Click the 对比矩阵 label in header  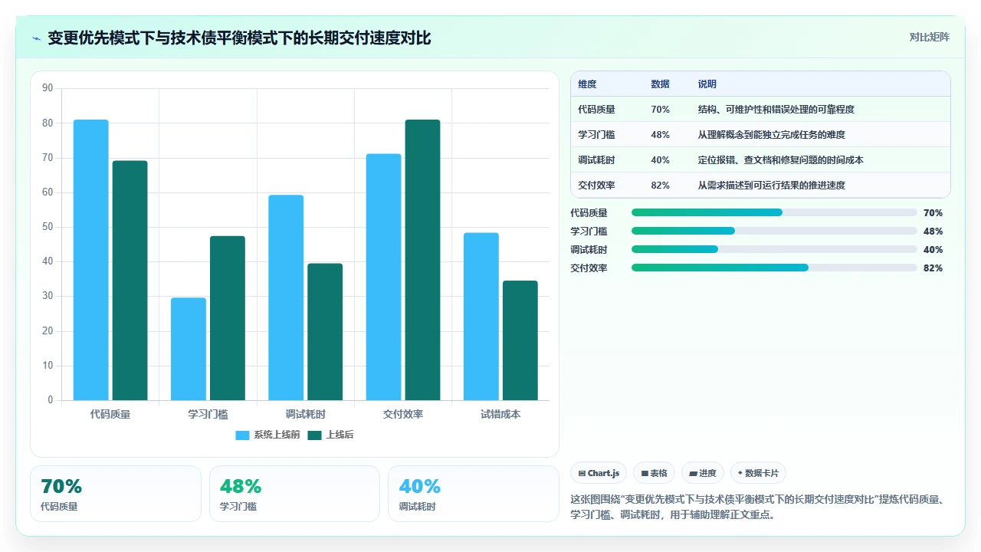click(929, 37)
